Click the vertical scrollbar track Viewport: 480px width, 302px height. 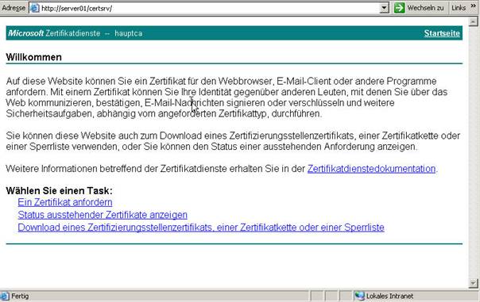473,152
